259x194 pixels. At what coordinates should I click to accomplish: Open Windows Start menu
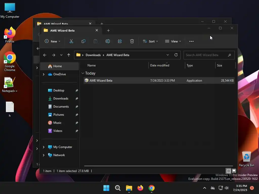click(106, 188)
